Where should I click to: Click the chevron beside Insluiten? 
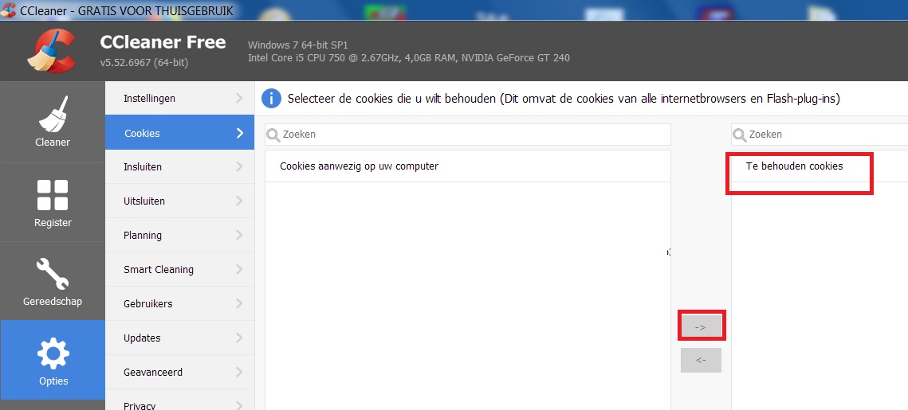click(x=239, y=167)
